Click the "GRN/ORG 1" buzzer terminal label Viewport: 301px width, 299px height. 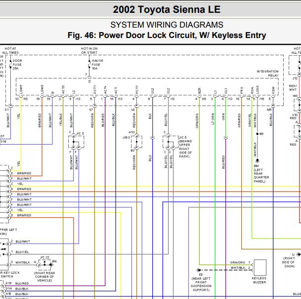pos(240,262)
